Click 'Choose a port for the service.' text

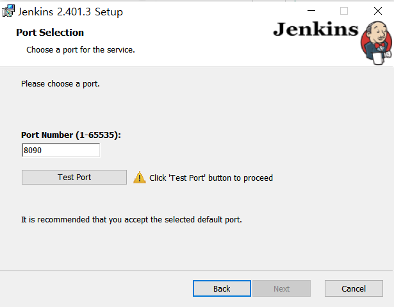(81, 50)
